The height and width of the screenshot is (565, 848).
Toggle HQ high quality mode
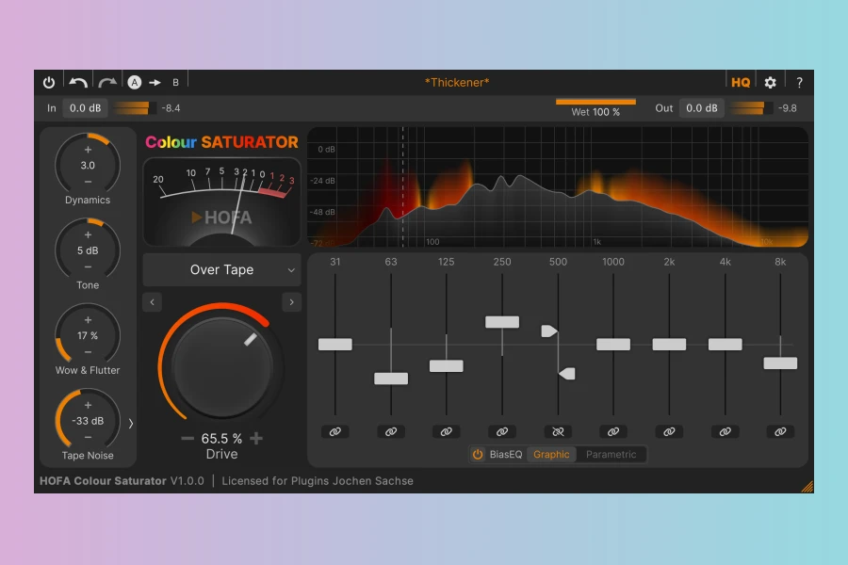click(741, 83)
